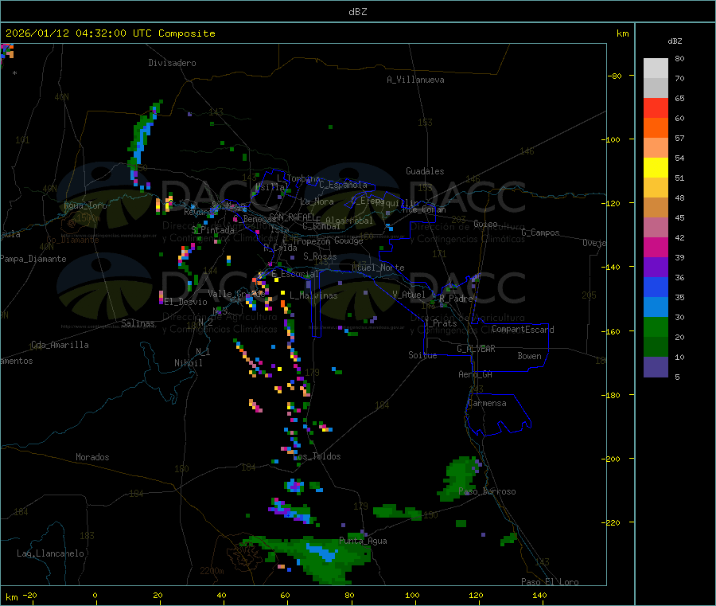Click the Lag.Llancanelo label
Viewport: 716px width, 606px height.
51,553
